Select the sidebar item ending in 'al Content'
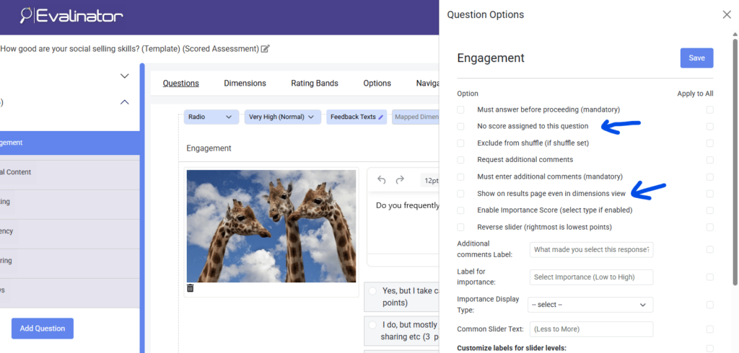The image size is (739, 353). click(70, 172)
